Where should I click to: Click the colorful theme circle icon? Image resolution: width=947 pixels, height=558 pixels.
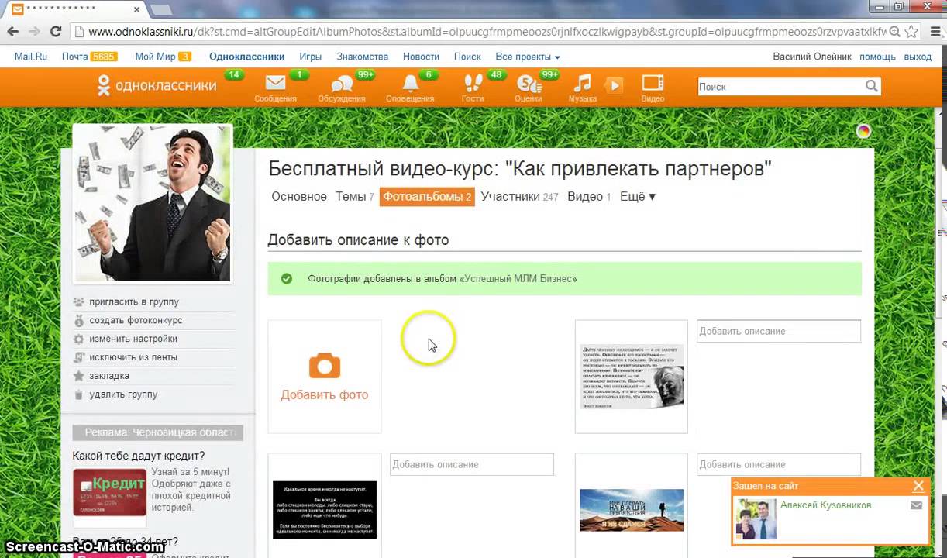[863, 131]
